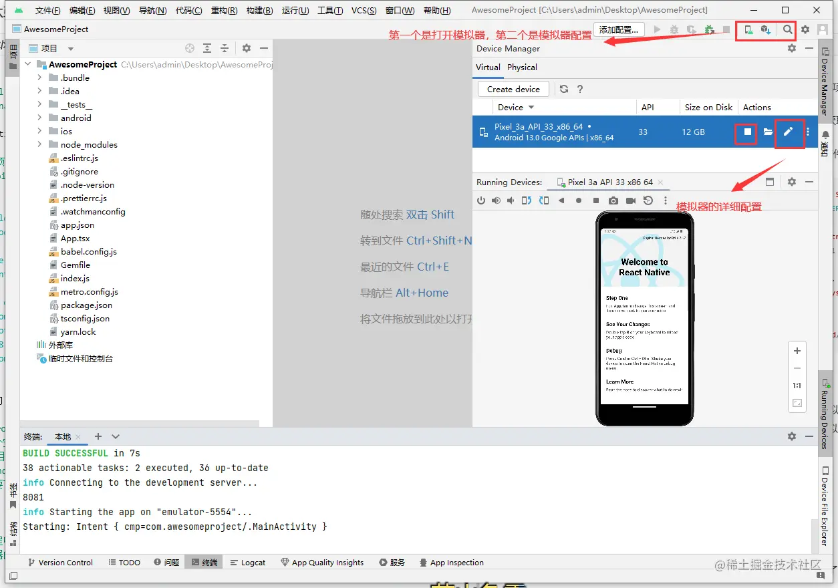Screen dimensions: 838x588
Task: Close the 本地 terminal tab
Action: click(78, 436)
